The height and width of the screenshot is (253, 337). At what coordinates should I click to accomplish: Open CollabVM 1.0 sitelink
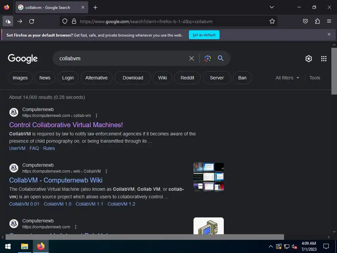pos(57,204)
